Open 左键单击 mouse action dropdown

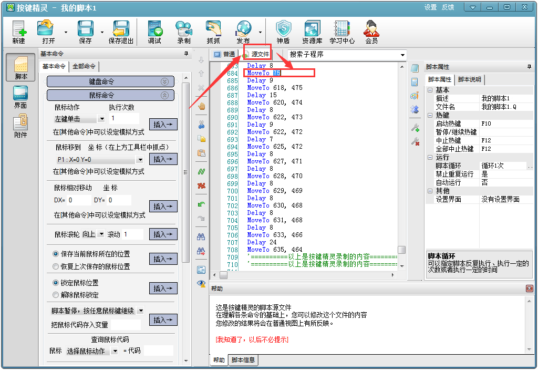101,119
